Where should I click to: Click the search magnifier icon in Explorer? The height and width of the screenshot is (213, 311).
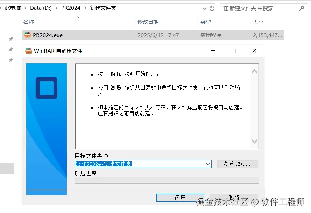[x=302, y=8]
